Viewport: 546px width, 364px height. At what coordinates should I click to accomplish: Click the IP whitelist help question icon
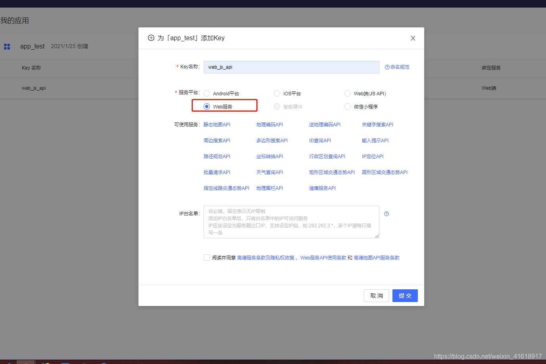tap(386, 214)
